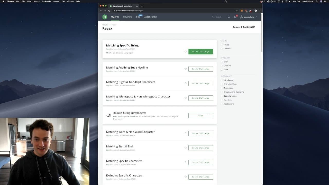Solve the Excluding Specific Characters challenge
329x185 pixels.
[200, 177]
